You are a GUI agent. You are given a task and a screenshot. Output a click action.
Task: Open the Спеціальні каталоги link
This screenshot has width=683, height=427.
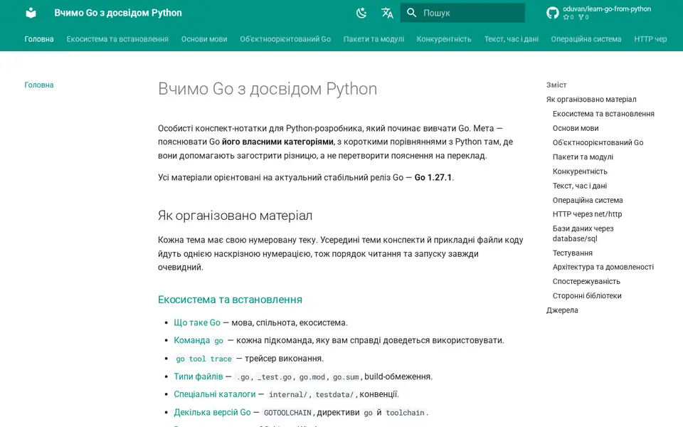coord(215,394)
